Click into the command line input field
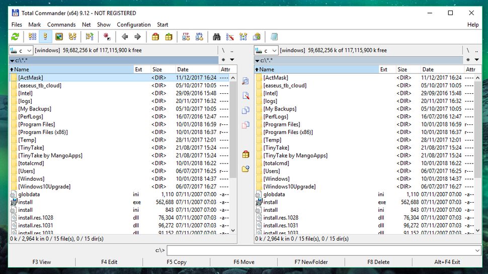488x274 pixels. click(320, 250)
